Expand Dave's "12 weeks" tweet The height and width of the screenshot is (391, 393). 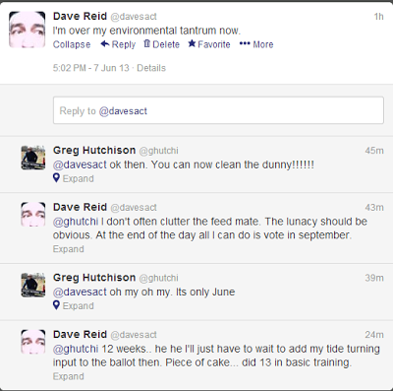coord(69,376)
